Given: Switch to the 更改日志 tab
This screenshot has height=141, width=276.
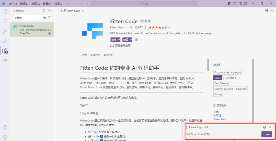Looking at the screenshot, I should pyautogui.click(x=108, y=55).
